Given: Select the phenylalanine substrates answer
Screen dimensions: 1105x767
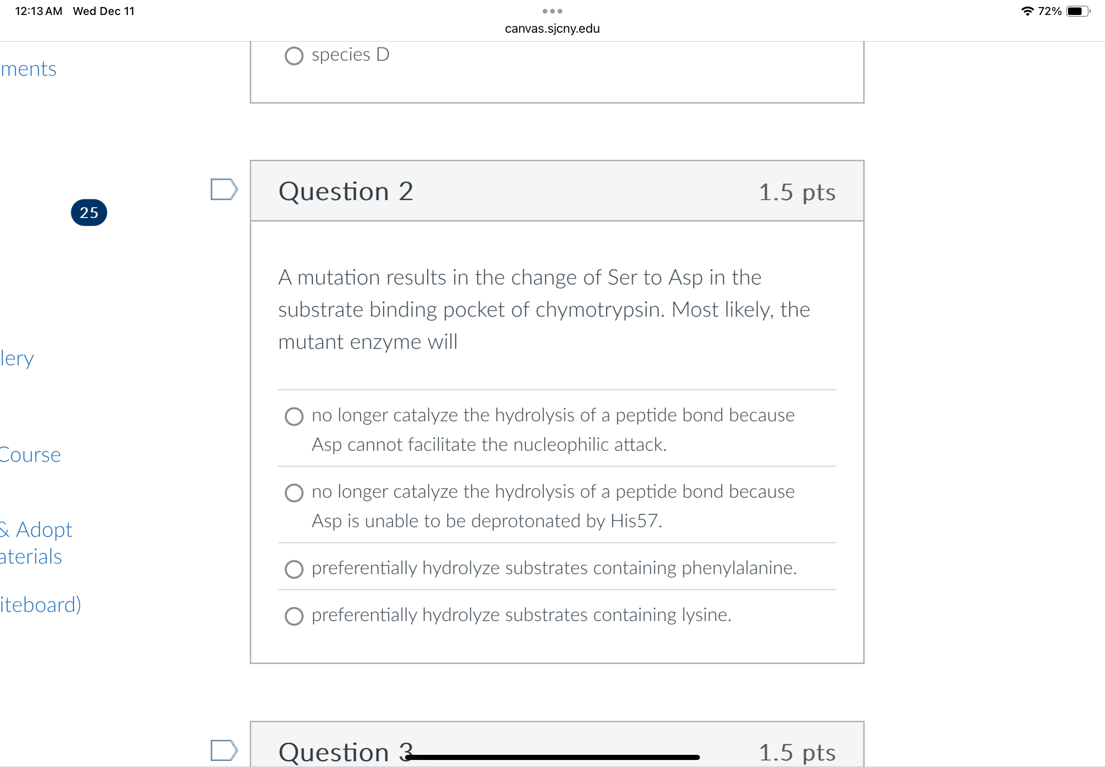Looking at the screenshot, I should (x=294, y=569).
